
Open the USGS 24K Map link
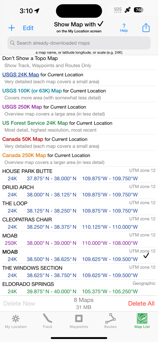(x=21, y=75)
